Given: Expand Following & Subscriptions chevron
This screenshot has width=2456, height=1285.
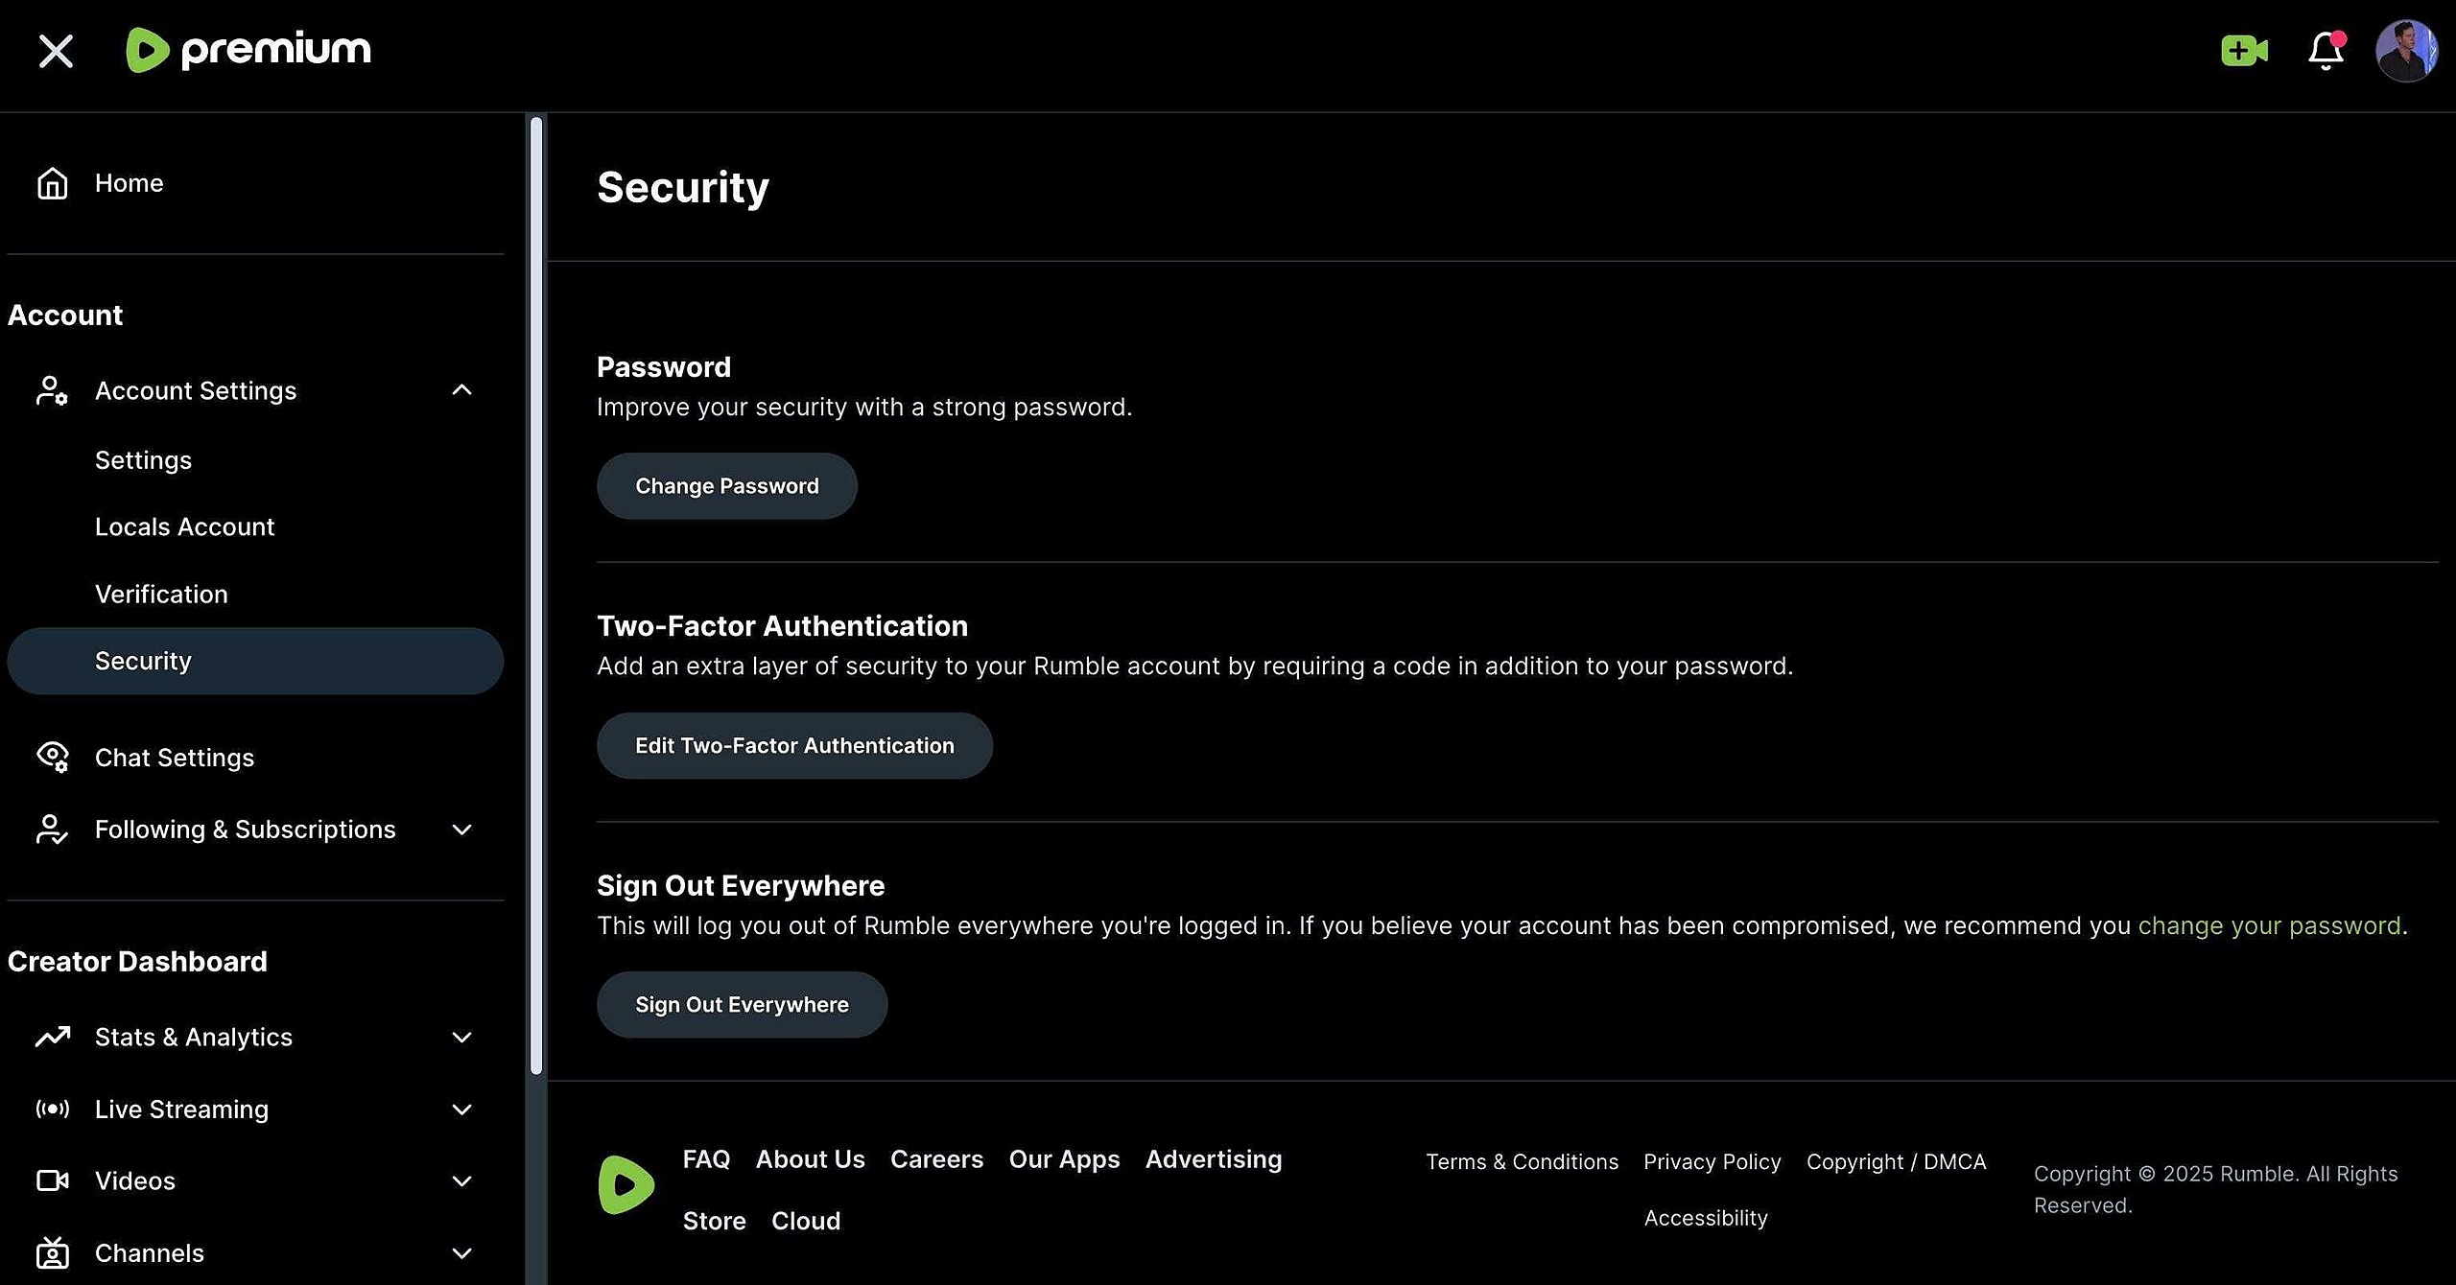Looking at the screenshot, I should (461, 829).
